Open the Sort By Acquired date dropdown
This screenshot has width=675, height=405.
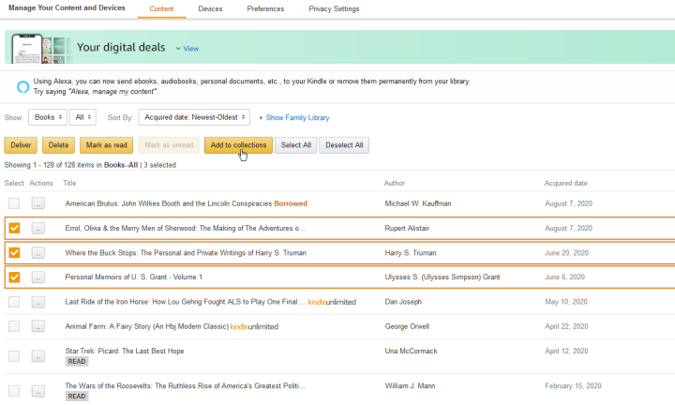pyautogui.click(x=194, y=117)
